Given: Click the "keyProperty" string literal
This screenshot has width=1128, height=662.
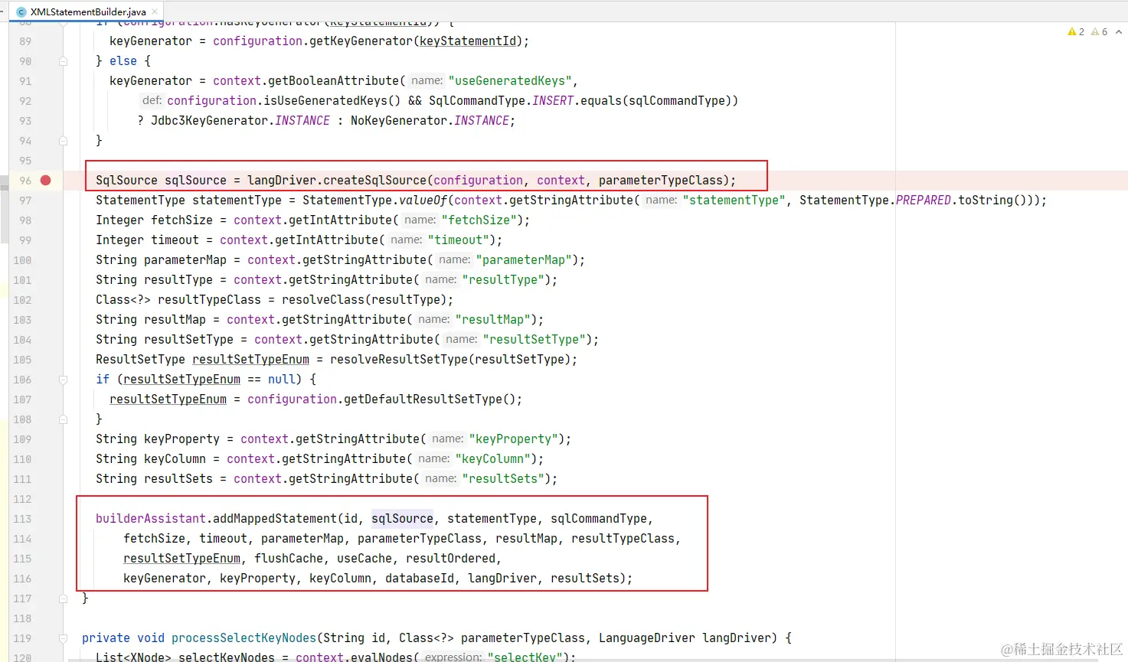Looking at the screenshot, I should [513, 439].
